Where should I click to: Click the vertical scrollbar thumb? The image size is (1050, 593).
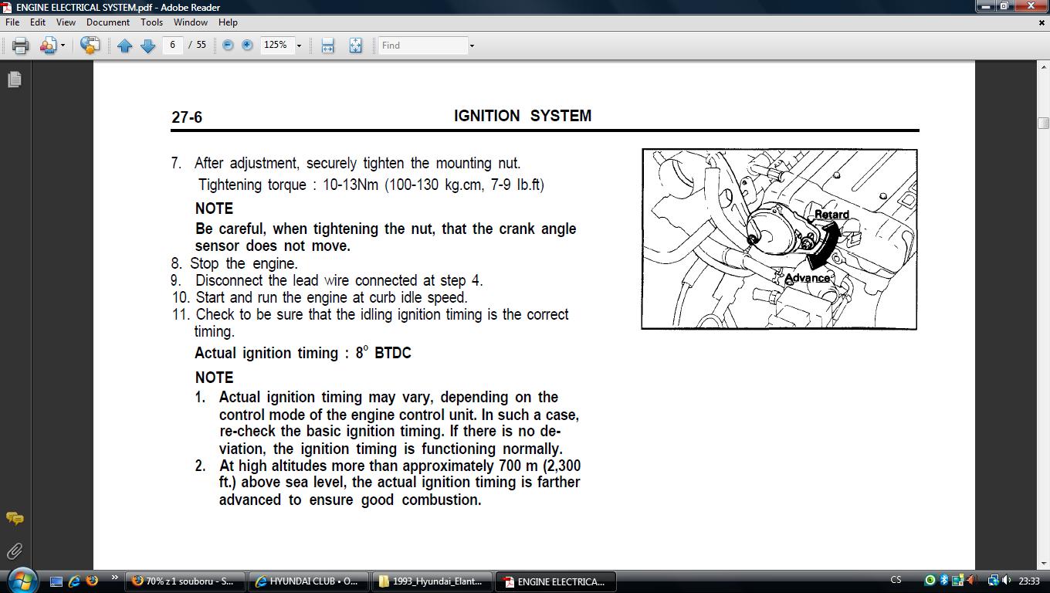1043,123
